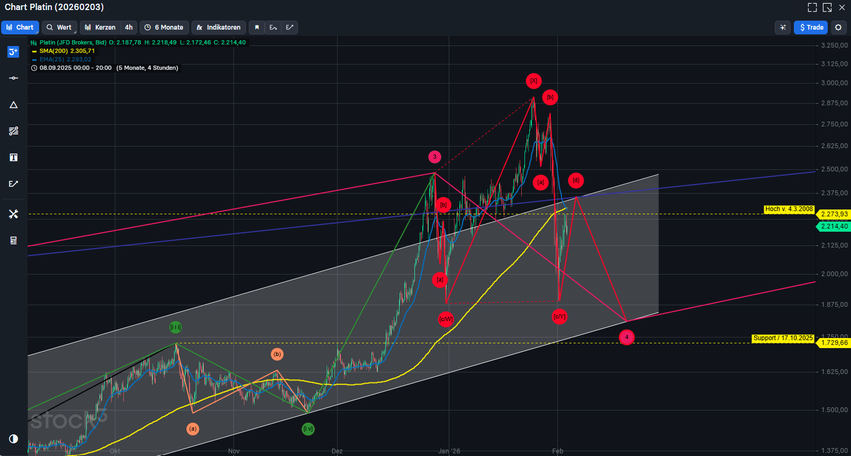Screen dimensions: 851x456
Task: Open the sparkle AI assistant icon
Action: pos(783,28)
